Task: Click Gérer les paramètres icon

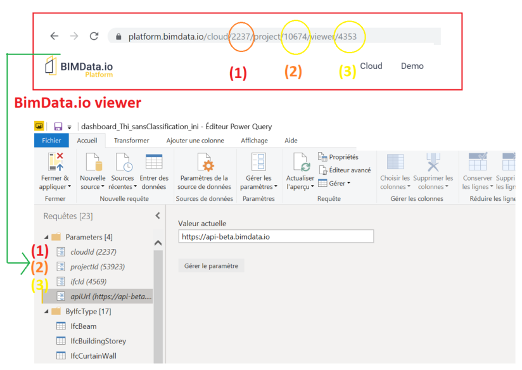Action: coord(258,162)
